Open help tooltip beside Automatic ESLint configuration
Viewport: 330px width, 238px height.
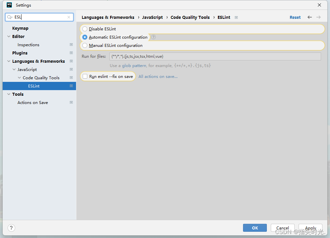tap(153, 37)
